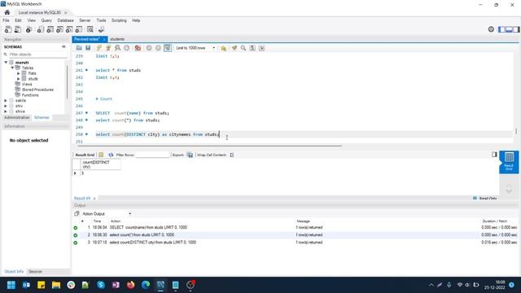Save query as snippet star icon
This screenshot has height=293, width=521.
point(224,48)
